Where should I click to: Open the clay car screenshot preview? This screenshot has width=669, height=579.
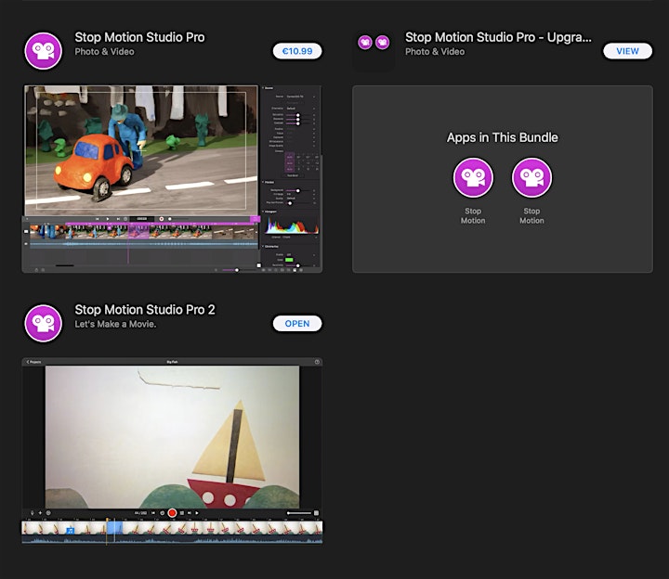172,179
